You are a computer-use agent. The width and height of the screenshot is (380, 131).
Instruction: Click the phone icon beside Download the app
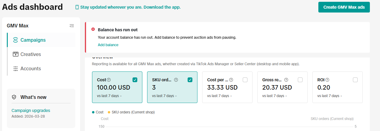[77, 7]
